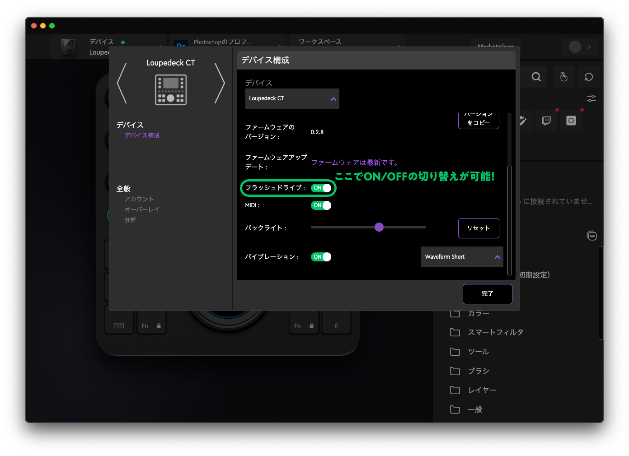Viewport: 629px width, 456px height.
Task: Select the Twitch plugin icon
Action: click(x=546, y=121)
